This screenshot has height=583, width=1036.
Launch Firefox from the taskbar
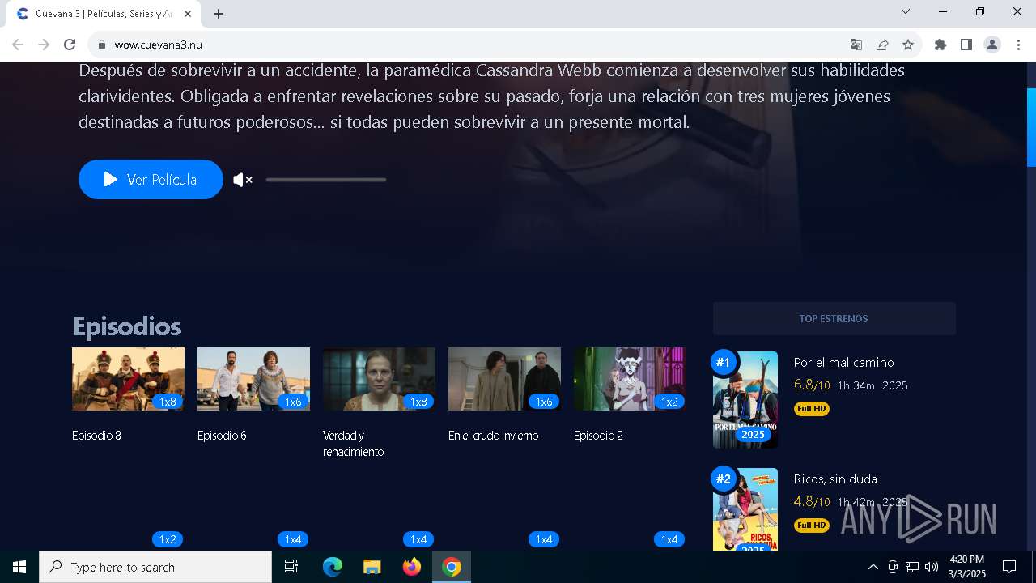tap(412, 567)
